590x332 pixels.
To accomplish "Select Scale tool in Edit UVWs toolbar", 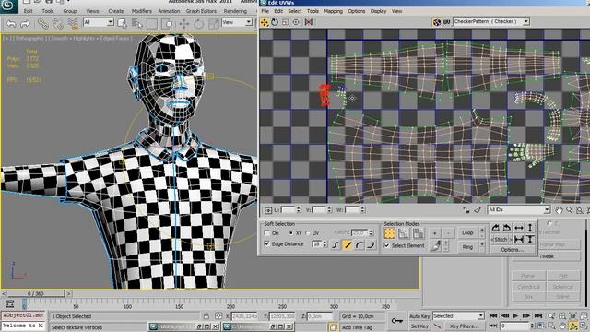I will (x=285, y=22).
